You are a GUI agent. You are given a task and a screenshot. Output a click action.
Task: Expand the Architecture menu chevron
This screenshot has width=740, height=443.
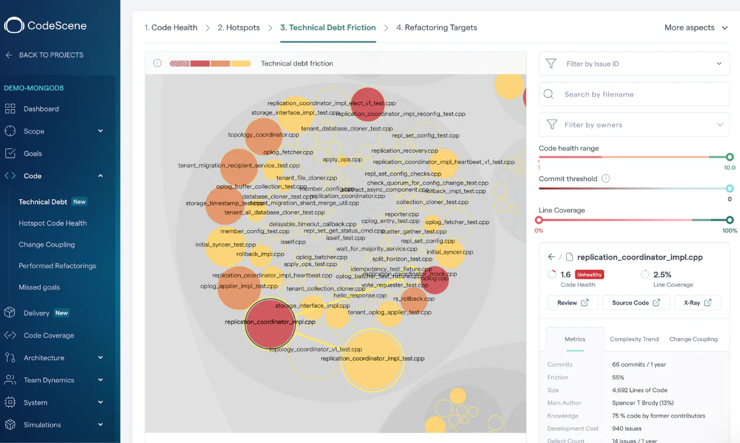(x=100, y=357)
